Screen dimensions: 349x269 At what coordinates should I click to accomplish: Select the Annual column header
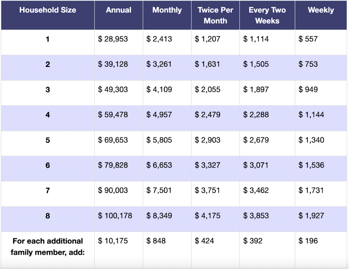(x=118, y=10)
